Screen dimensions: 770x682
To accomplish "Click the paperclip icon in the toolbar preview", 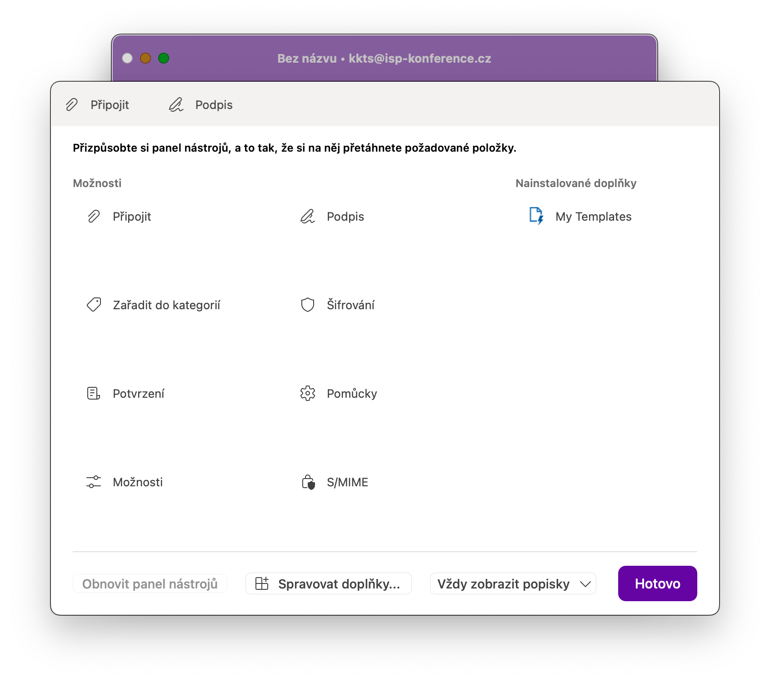I will (x=72, y=105).
